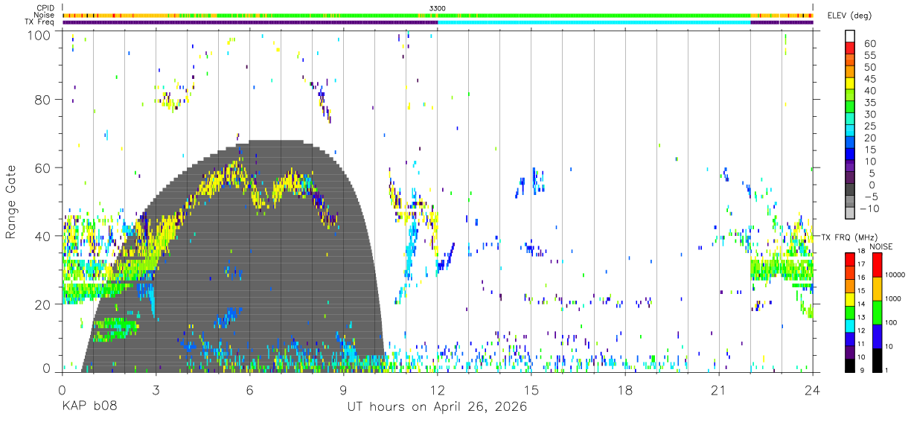Click the x-axis tick label "12"
Image resolution: width=914 pixels, height=422 pixels.
pos(437,391)
